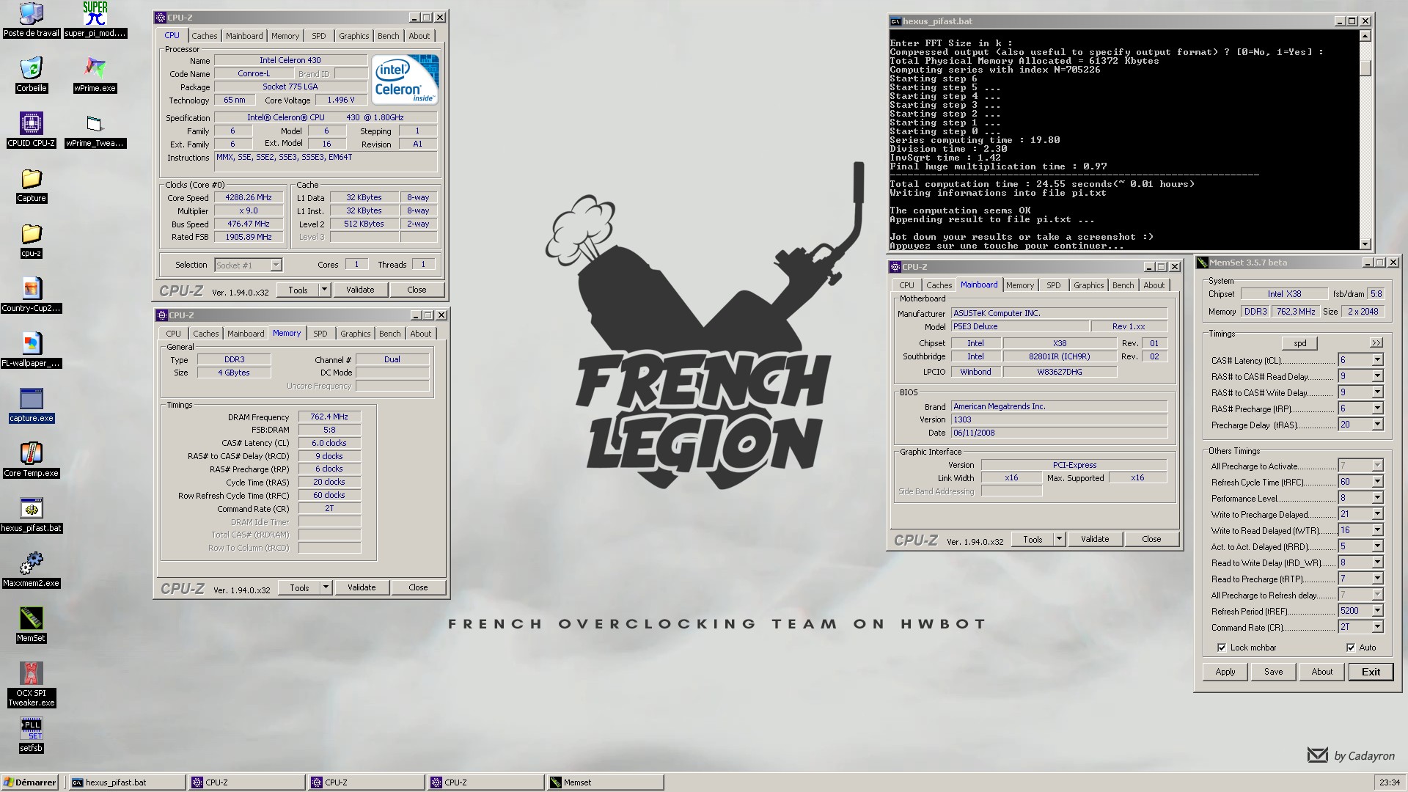Screen dimensions: 1408x792
Task: Switch to hexus_pifast.bat taskbar item
Action: tap(126, 782)
